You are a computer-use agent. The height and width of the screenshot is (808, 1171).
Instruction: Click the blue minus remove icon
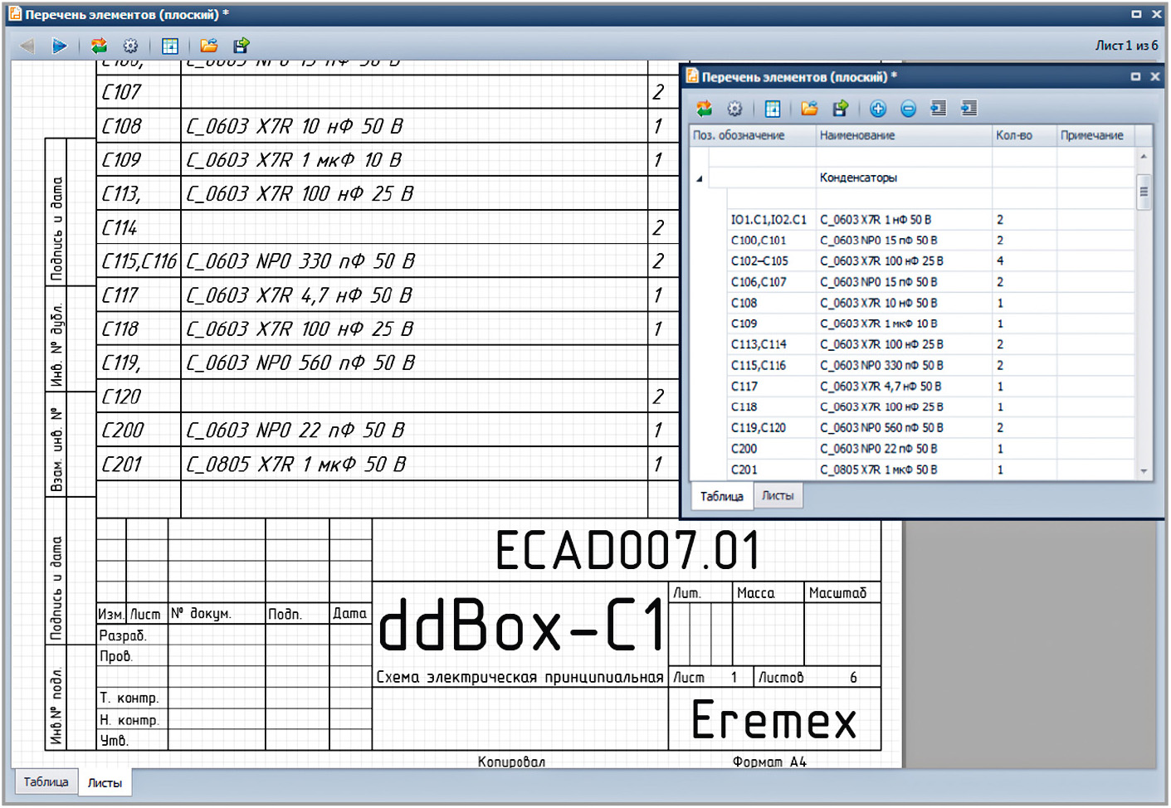tap(908, 109)
